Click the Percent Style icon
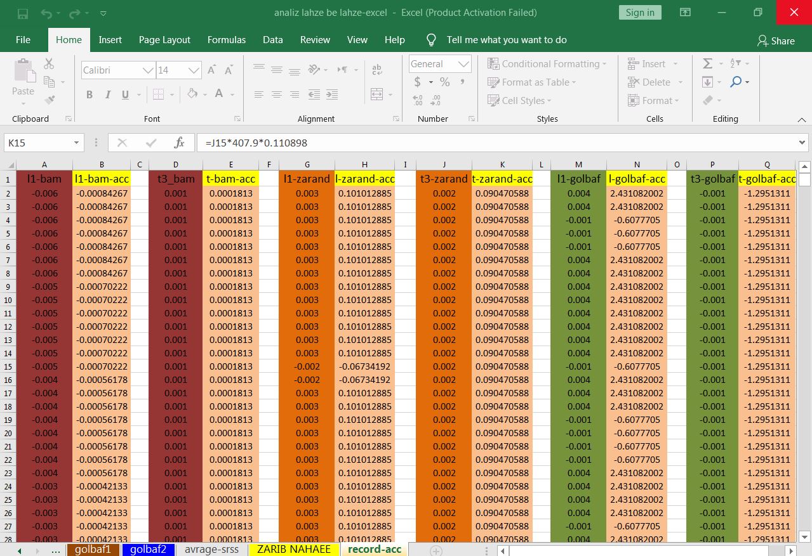Viewport: 812px width, 556px height. pyautogui.click(x=444, y=82)
